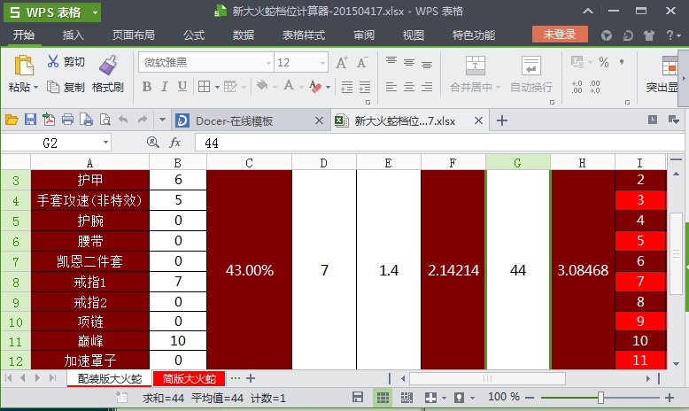
Task: Click the Merge and Center icon
Action: point(475,66)
